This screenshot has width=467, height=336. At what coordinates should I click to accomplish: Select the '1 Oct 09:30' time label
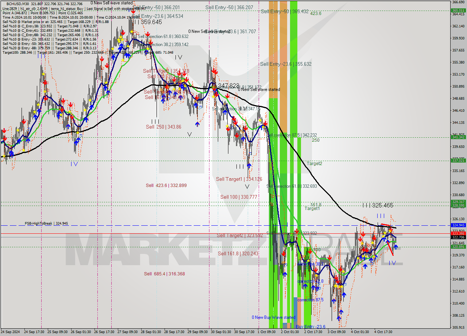click(267, 332)
